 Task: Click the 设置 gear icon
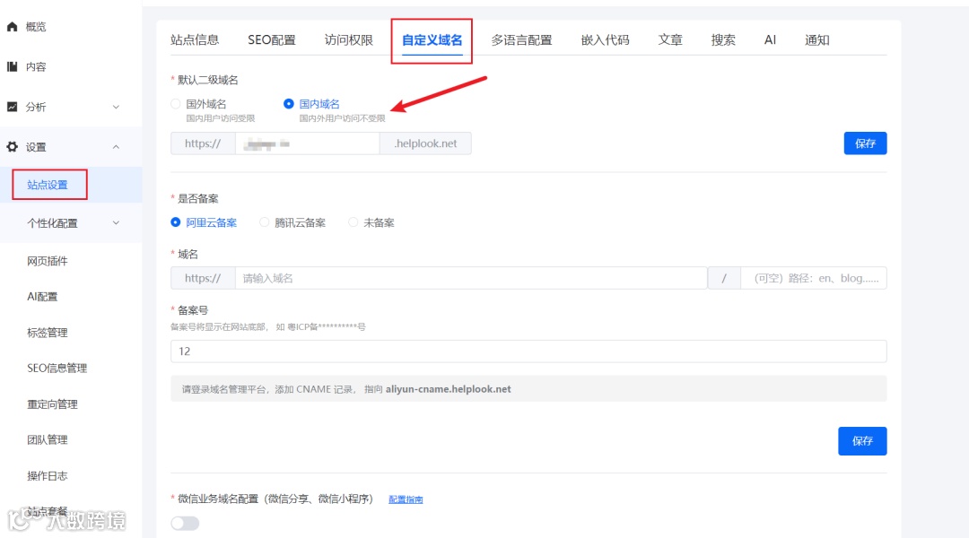pos(11,144)
